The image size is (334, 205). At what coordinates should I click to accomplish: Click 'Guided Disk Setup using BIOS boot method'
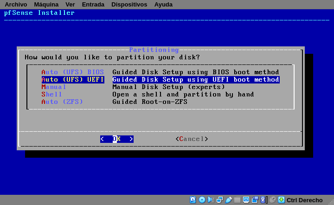pyautogui.click(x=196, y=72)
